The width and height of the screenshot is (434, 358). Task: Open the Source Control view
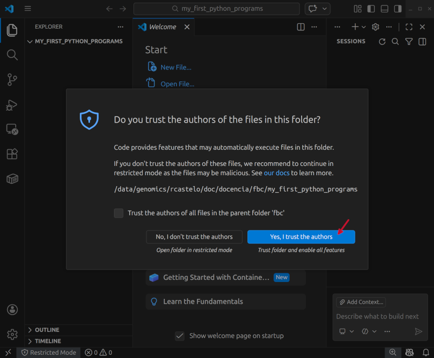point(12,80)
